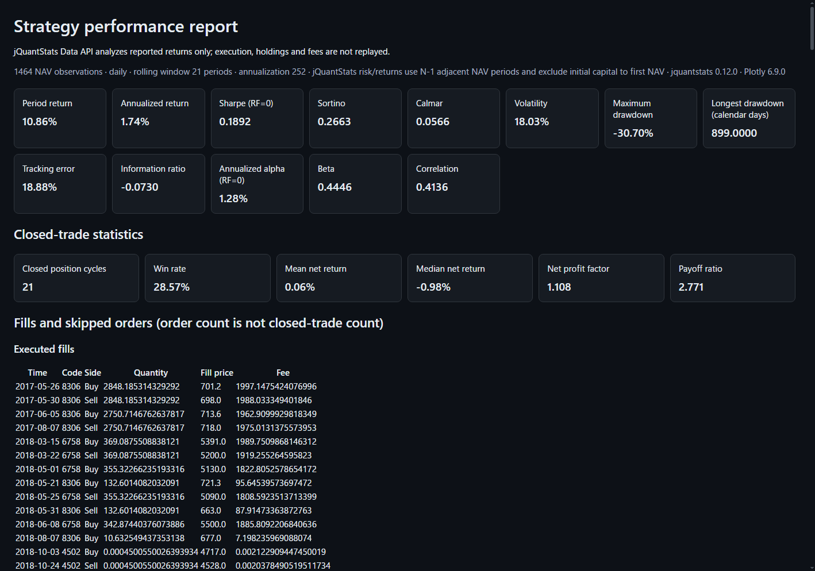Select the Tracking error value 18.88%
The width and height of the screenshot is (815, 571).
(x=40, y=187)
